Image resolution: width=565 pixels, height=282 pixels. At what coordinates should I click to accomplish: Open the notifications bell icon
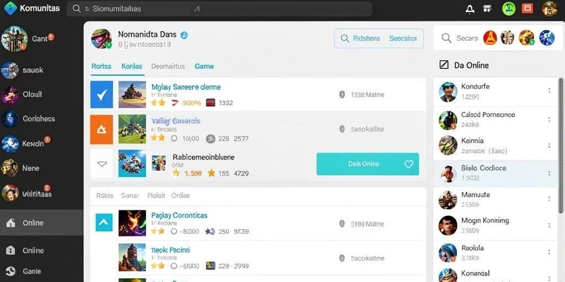[470, 9]
